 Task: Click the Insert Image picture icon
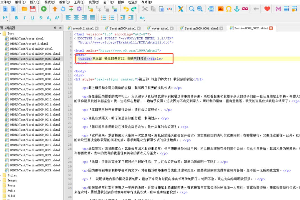click(220, 9)
